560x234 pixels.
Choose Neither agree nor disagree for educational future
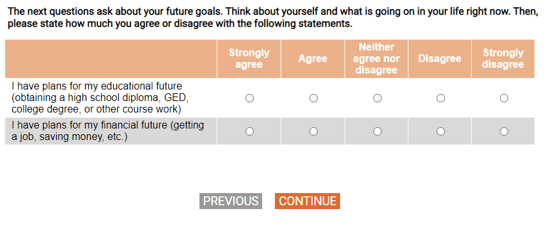coord(377,98)
